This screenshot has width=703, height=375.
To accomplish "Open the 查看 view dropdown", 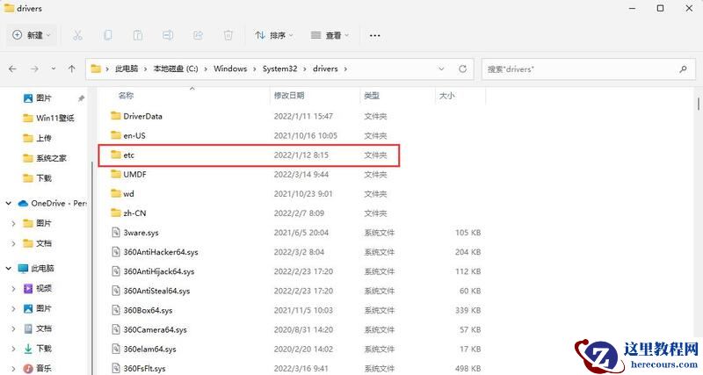I will click(x=330, y=35).
